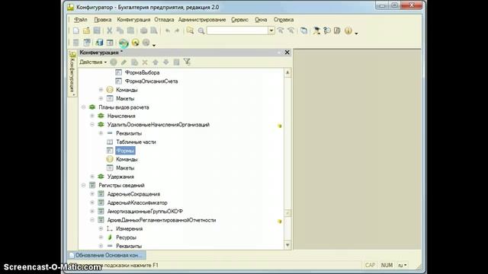
Task: Click the Add green plus icon in panel
Action: 114,62
